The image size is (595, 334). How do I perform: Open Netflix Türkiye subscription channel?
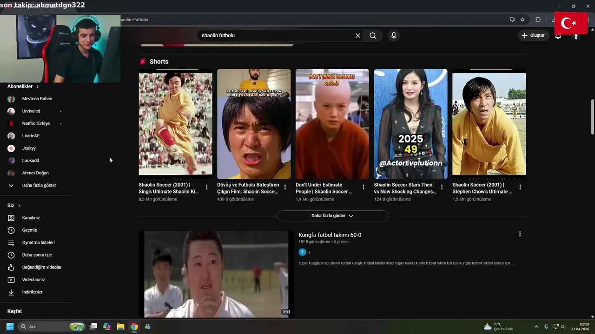[x=35, y=123]
